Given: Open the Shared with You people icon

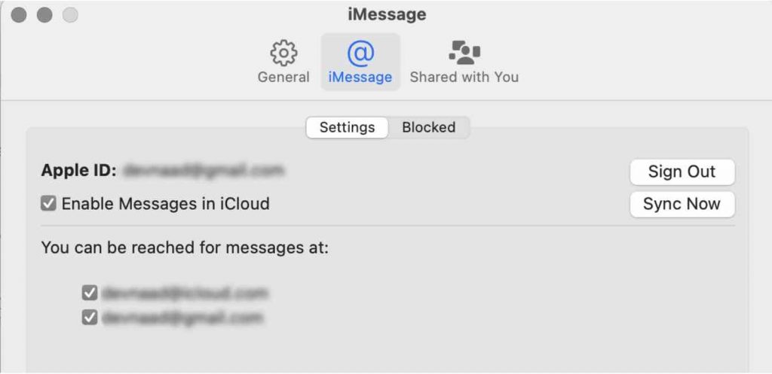Looking at the screenshot, I should tap(464, 53).
